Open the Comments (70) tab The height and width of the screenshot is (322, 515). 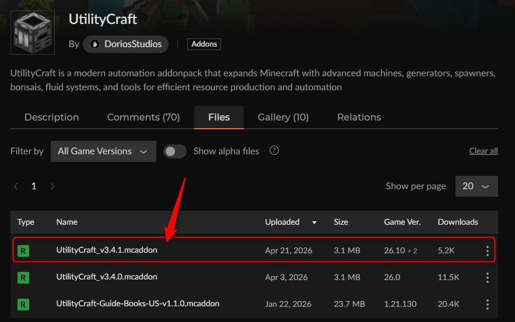pyautogui.click(x=143, y=117)
